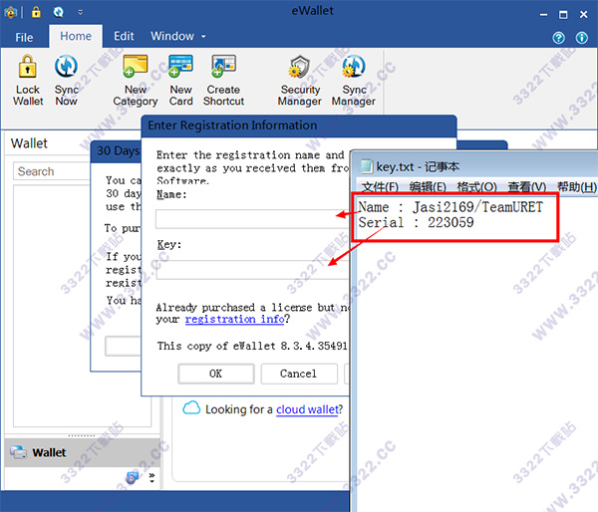The width and height of the screenshot is (598, 512).
Task: Start Sync Now from the ribbon
Action: [67, 81]
